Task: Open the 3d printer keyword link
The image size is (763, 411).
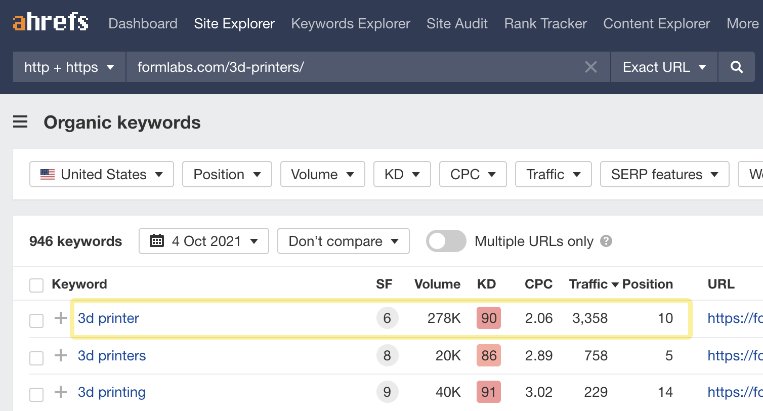Action: click(x=108, y=318)
